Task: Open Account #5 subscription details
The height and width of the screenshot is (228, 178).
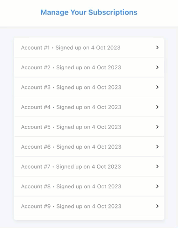Action: 89,127
